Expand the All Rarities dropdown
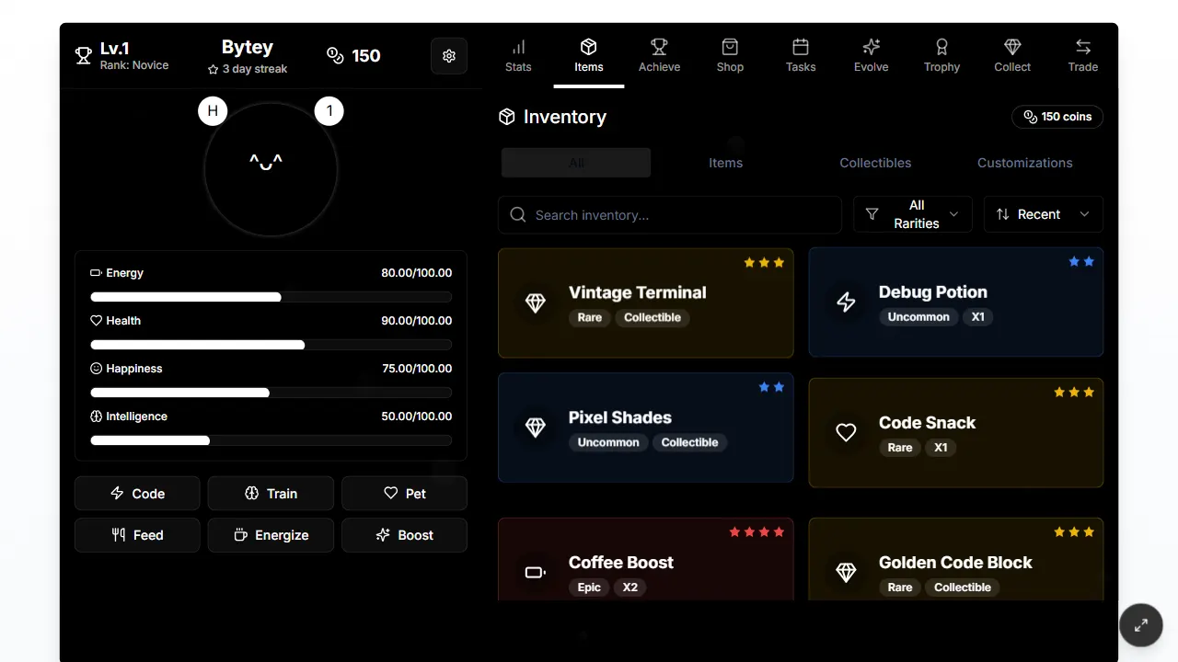The height and width of the screenshot is (662, 1178). [913, 214]
